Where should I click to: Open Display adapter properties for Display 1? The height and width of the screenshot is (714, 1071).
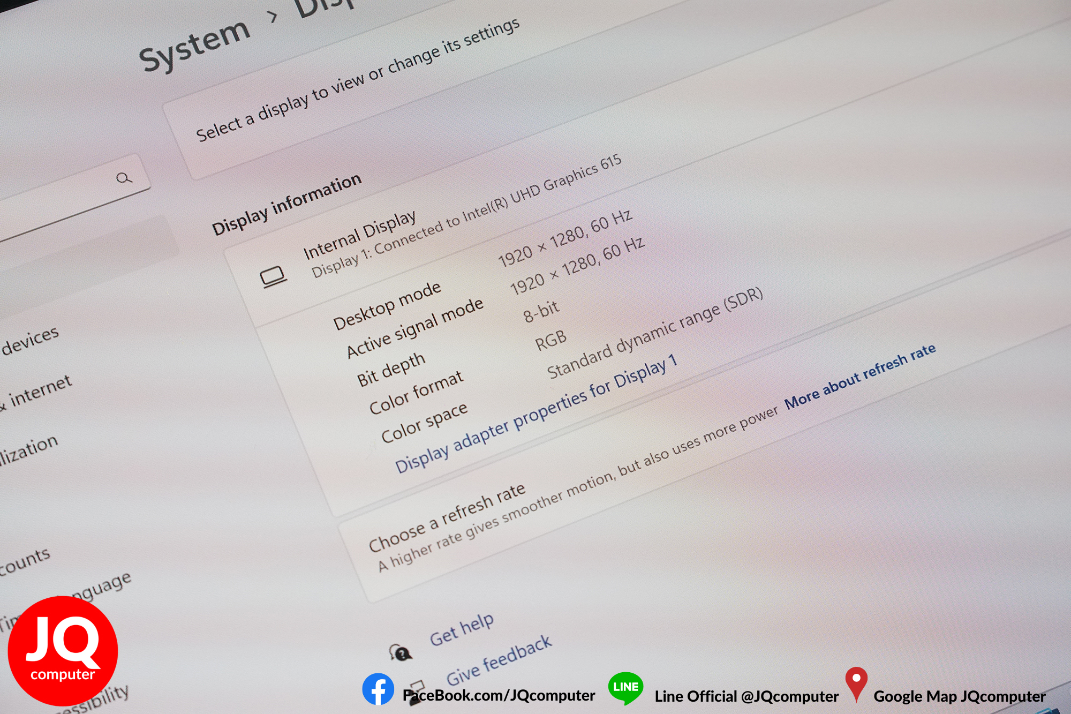click(536, 414)
